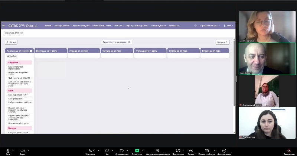This screenshot has width=297, height=156.
Task: Select the Неділя 23.11 column header
Action: (x=215, y=51)
